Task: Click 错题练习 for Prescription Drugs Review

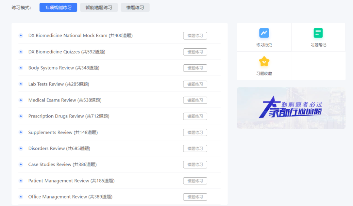Action: pyautogui.click(x=195, y=116)
